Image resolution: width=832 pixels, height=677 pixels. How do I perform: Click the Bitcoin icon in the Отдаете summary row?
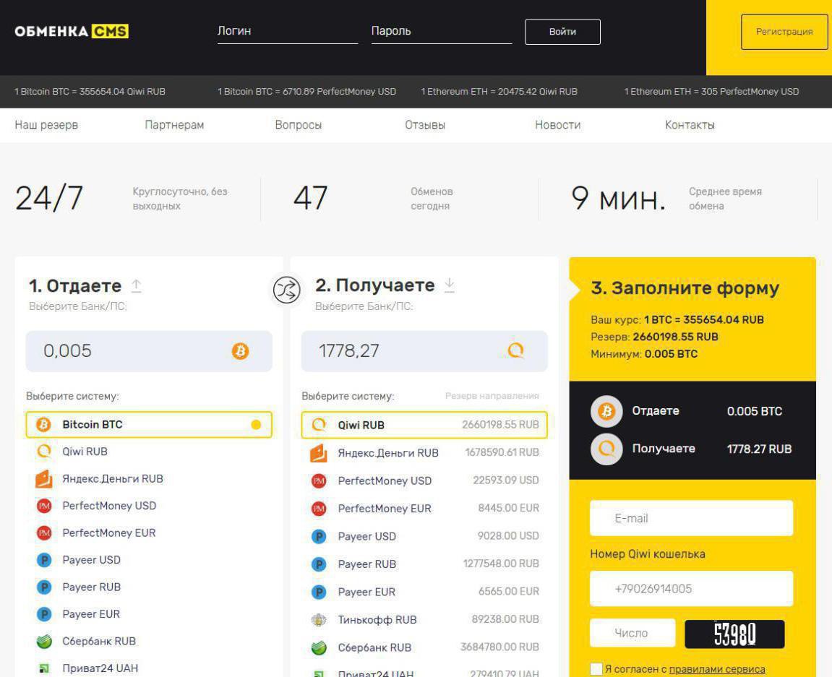606,411
